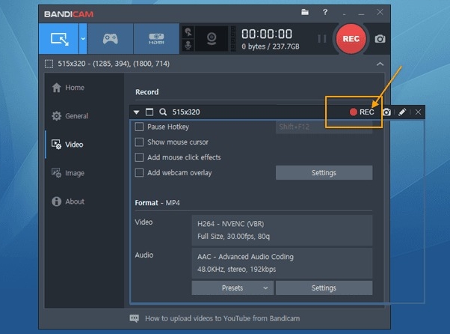
Task: Start recording with the big red REC button
Action: click(x=351, y=39)
